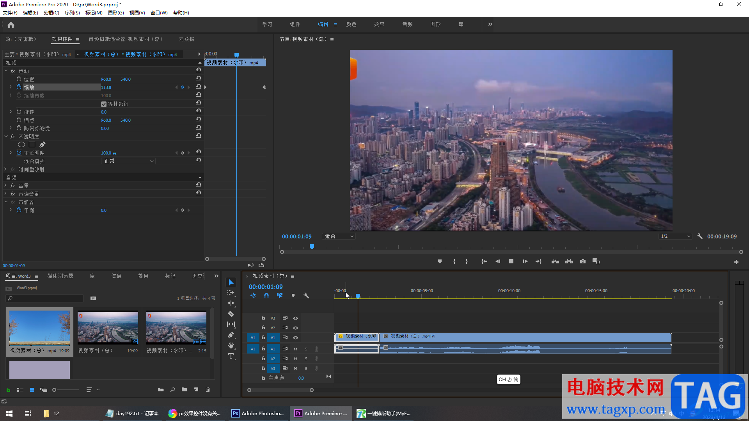The width and height of the screenshot is (749, 421).
Task: Toggle V3 track output eye
Action: [x=295, y=318]
